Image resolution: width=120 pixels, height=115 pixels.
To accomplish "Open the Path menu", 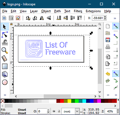I will 57,11.
